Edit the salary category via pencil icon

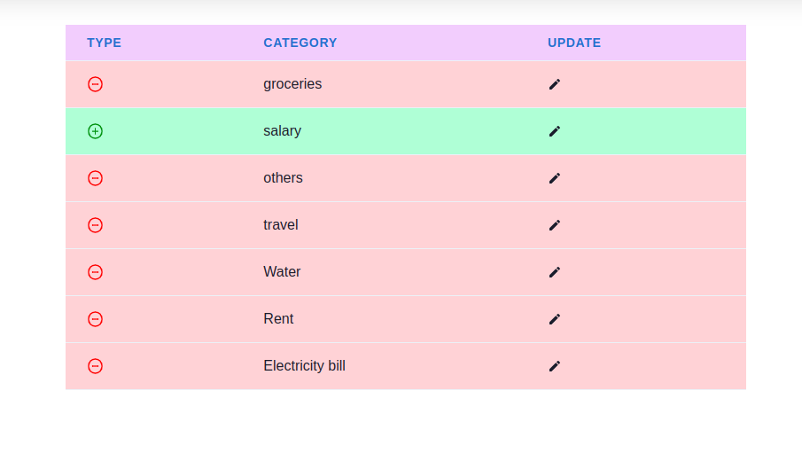[x=555, y=131]
